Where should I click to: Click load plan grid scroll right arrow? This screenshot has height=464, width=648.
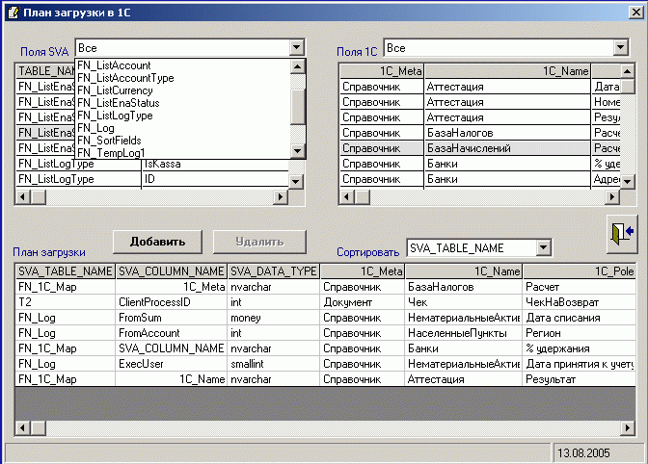tap(628, 428)
